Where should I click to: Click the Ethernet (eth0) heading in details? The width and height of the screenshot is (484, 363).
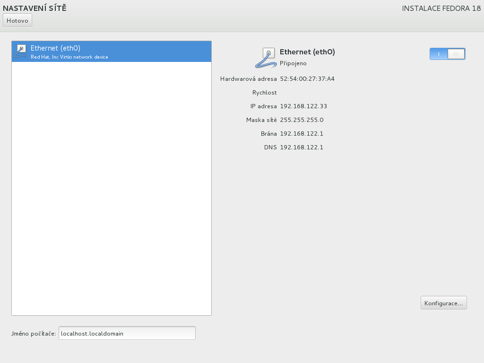coord(307,52)
